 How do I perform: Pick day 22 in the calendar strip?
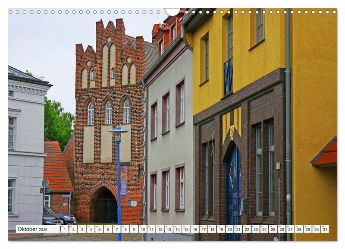click(247, 229)
